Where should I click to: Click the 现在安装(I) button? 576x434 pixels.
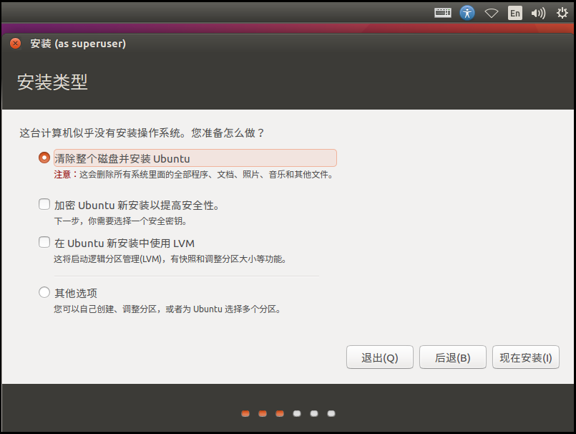click(x=526, y=357)
